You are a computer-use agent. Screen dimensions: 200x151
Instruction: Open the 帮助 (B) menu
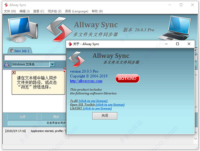[97, 11]
